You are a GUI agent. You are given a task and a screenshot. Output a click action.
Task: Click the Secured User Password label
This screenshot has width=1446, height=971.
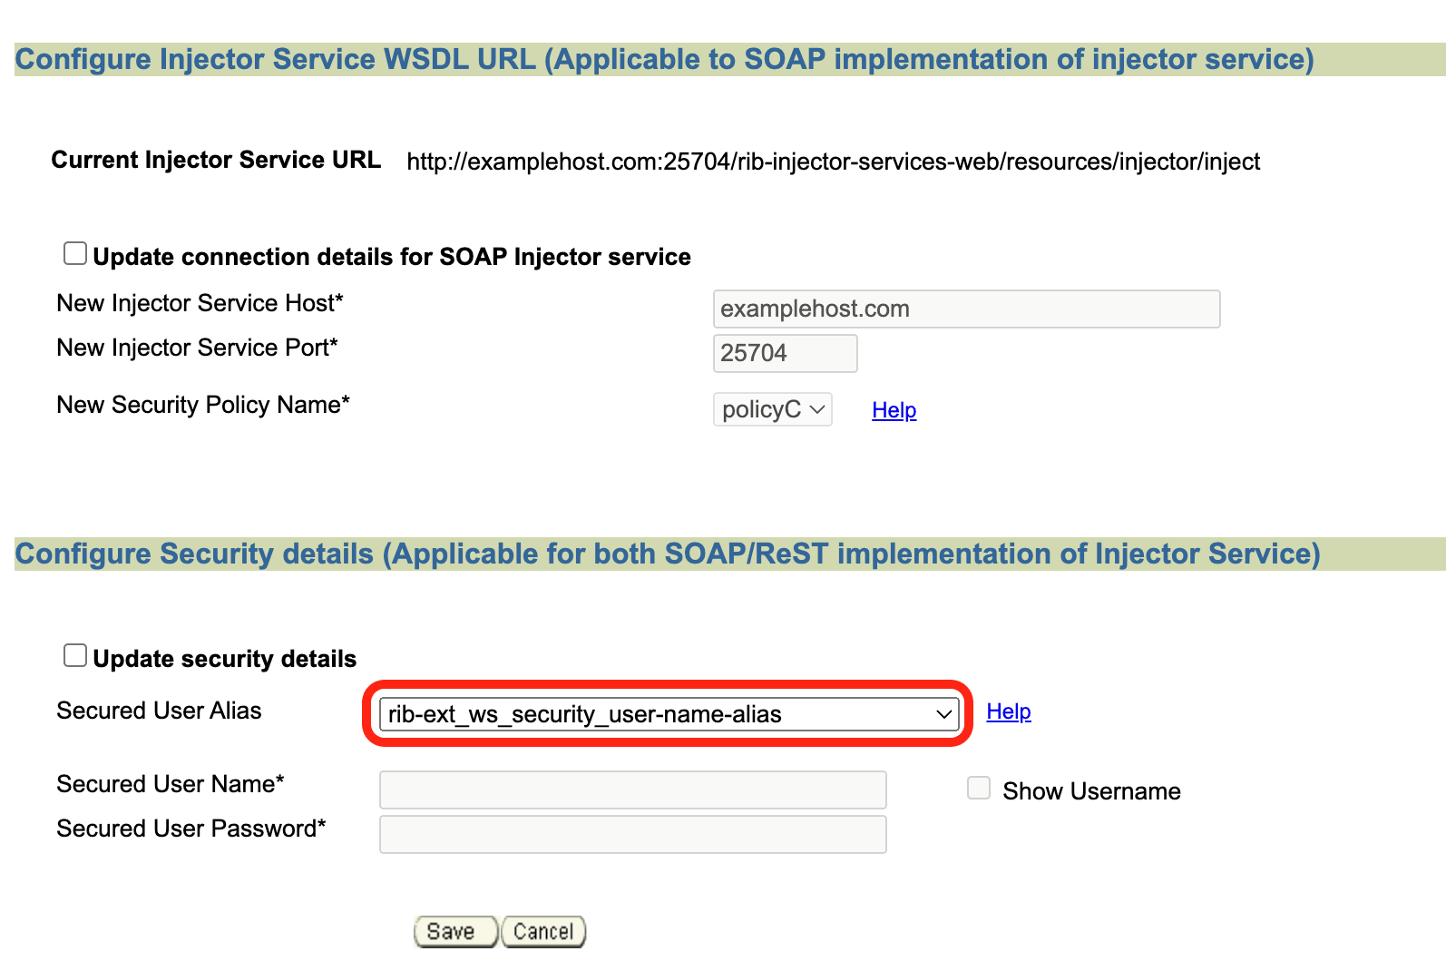pyautogui.click(x=191, y=829)
